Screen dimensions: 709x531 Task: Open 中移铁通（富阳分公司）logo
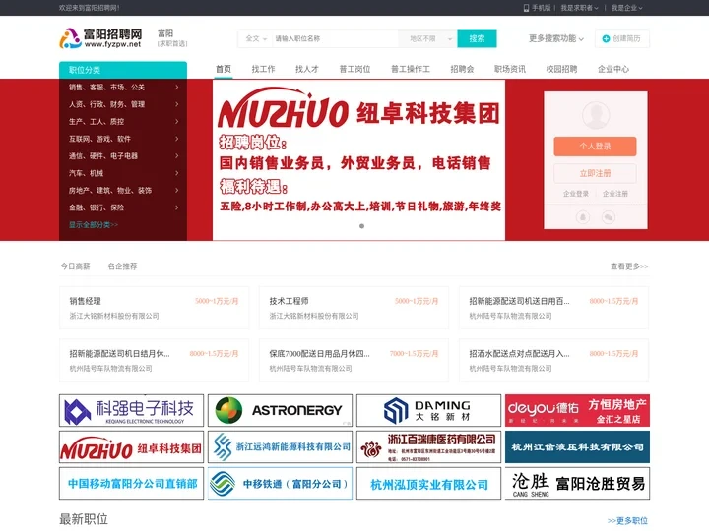(x=280, y=484)
